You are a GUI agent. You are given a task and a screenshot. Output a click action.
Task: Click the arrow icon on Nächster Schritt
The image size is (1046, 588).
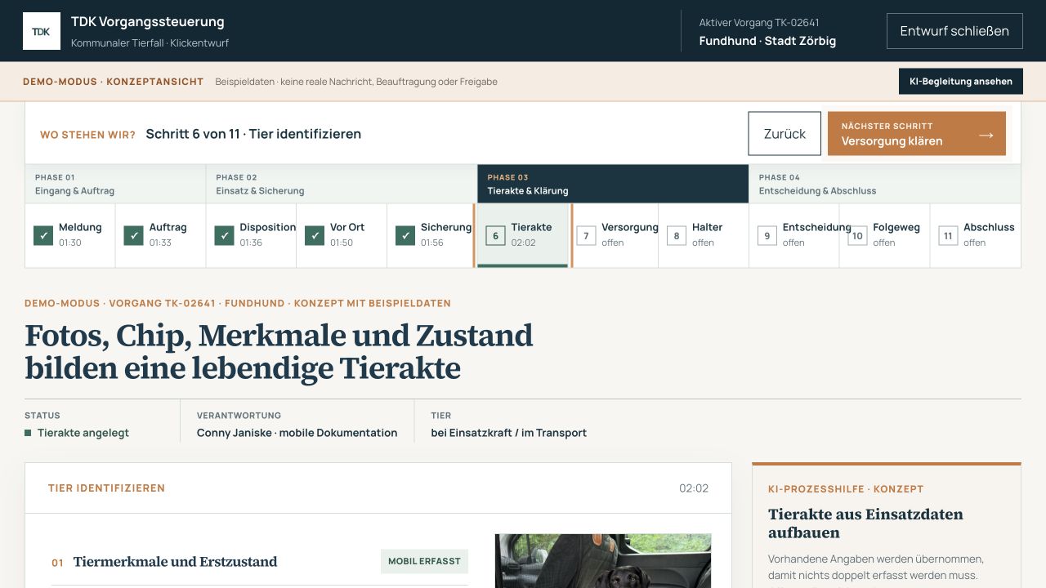[x=986, y=134]
